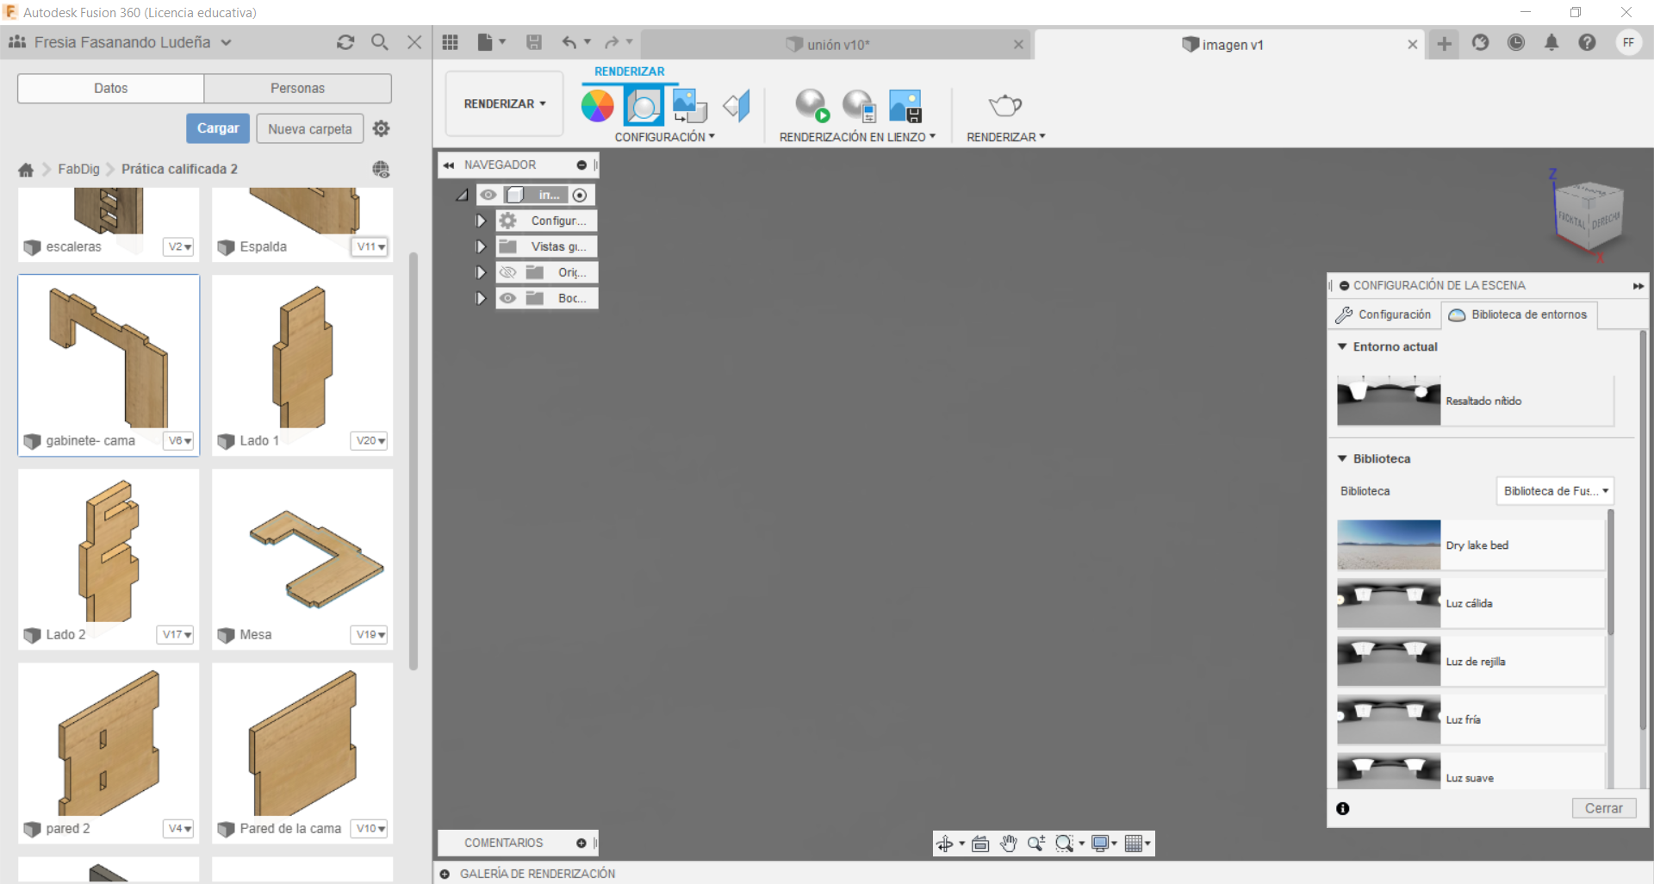Open the Appearance color wheel tool

tap(597, 106)
